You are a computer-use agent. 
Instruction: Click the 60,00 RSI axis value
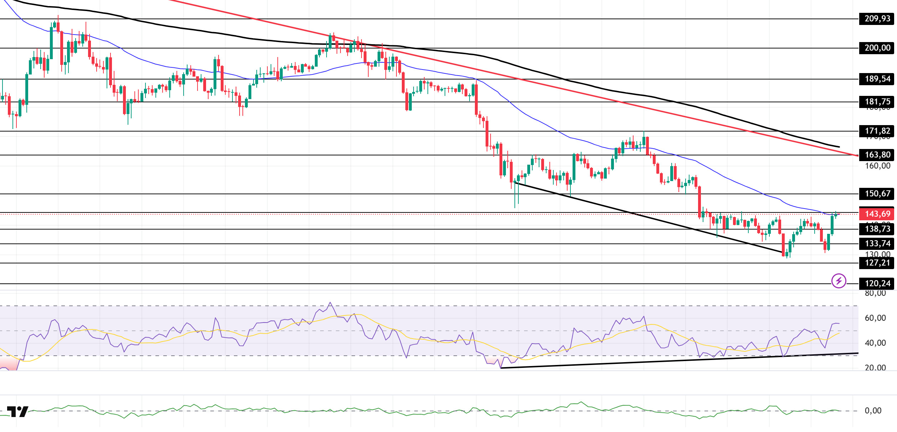click(875, 318)
